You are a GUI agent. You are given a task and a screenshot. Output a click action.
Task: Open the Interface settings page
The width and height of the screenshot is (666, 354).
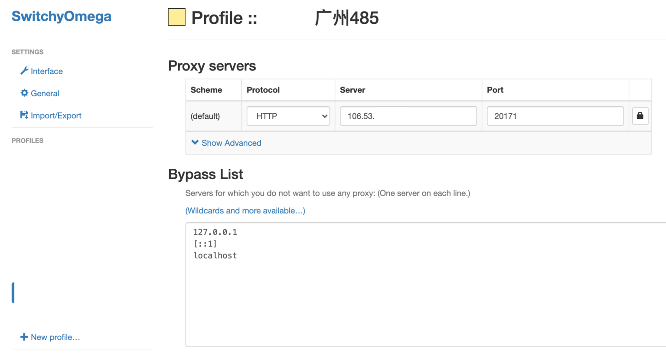pos(46,71)
